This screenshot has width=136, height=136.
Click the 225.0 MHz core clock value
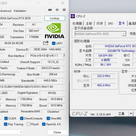[x=104, y=76]
